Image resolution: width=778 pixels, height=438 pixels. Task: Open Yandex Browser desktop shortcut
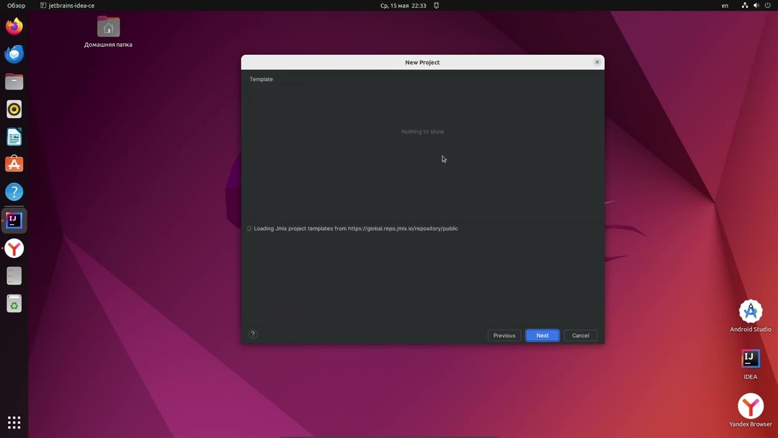[x=751, y=411]
